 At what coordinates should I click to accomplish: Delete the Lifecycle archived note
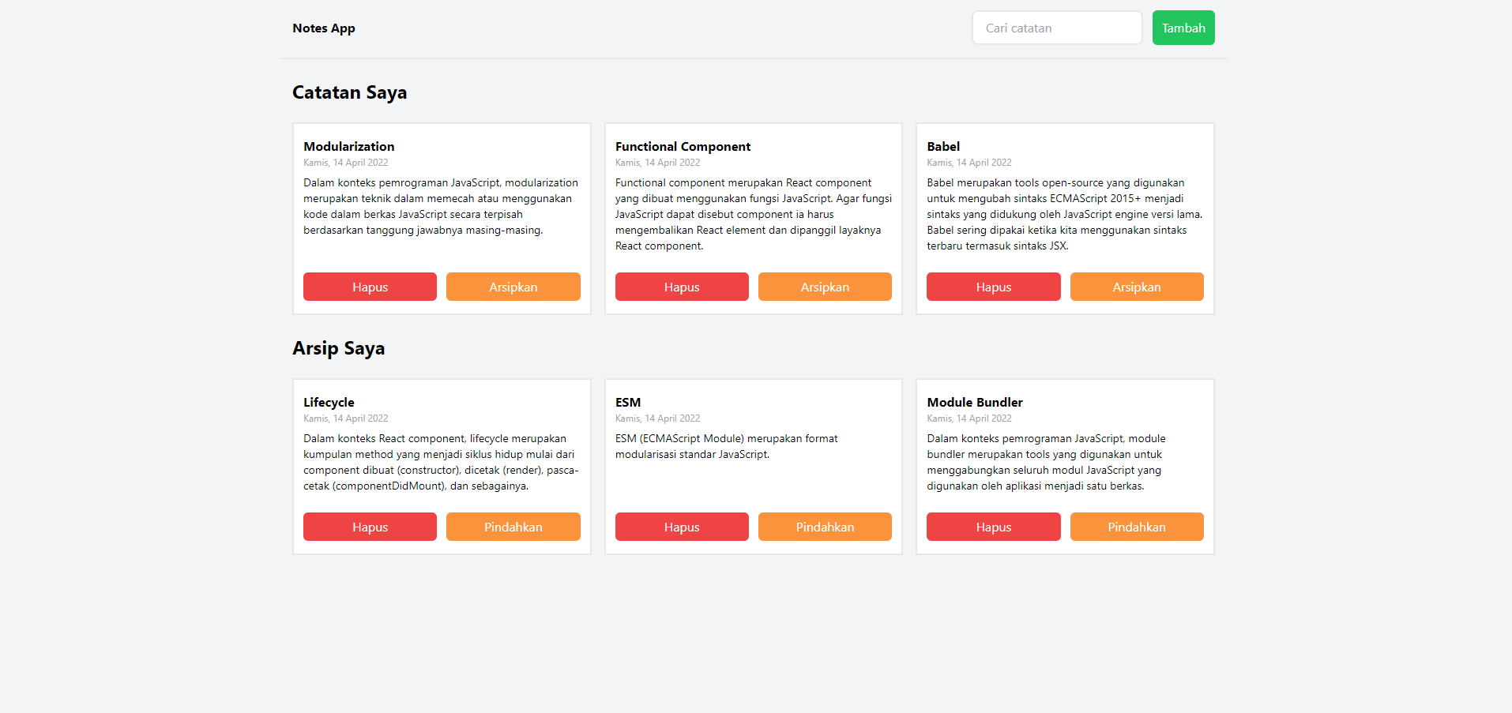pos(370,527)
